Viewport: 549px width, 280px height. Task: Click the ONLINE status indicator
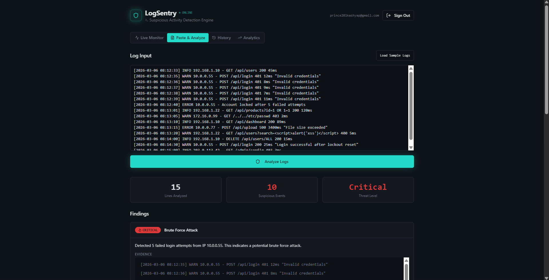click(186, 13)
